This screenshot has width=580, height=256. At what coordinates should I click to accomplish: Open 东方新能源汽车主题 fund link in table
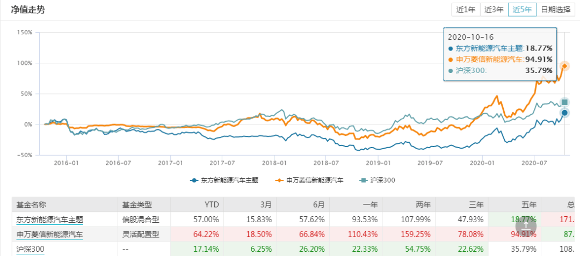(49, 220)
